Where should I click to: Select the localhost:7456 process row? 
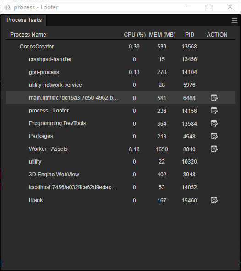pyautogui.click(x=120, y=187)
